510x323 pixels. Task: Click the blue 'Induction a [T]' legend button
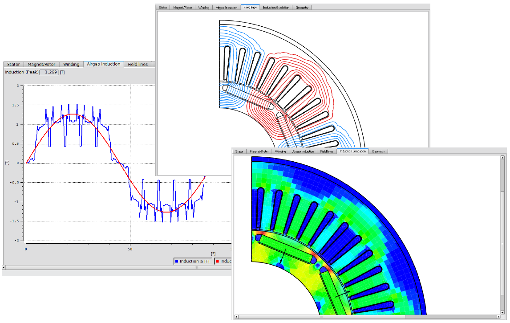pyautogui.click(x=193, y=261)
